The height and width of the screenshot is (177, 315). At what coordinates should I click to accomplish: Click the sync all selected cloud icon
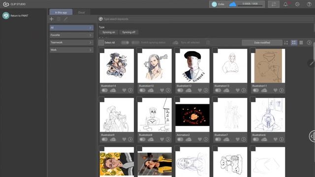[175, 43]
